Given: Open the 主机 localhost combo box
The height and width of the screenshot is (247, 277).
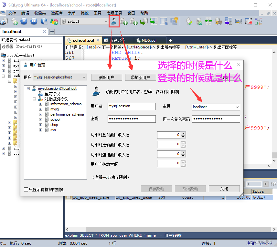Looking at the screenshot, I should (216, 107).
